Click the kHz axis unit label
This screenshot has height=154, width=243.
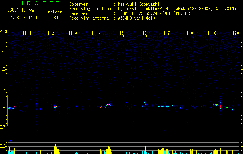(3, 31)
